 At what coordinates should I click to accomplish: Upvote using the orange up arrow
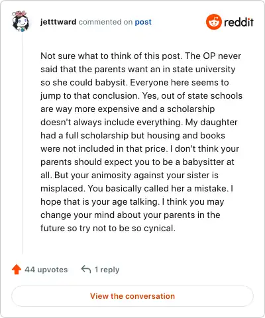click(x=17, y=270)
